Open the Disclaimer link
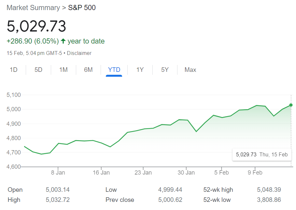Image resolution: width=296 pixels, height=210 pixels. tap(79, 53)
